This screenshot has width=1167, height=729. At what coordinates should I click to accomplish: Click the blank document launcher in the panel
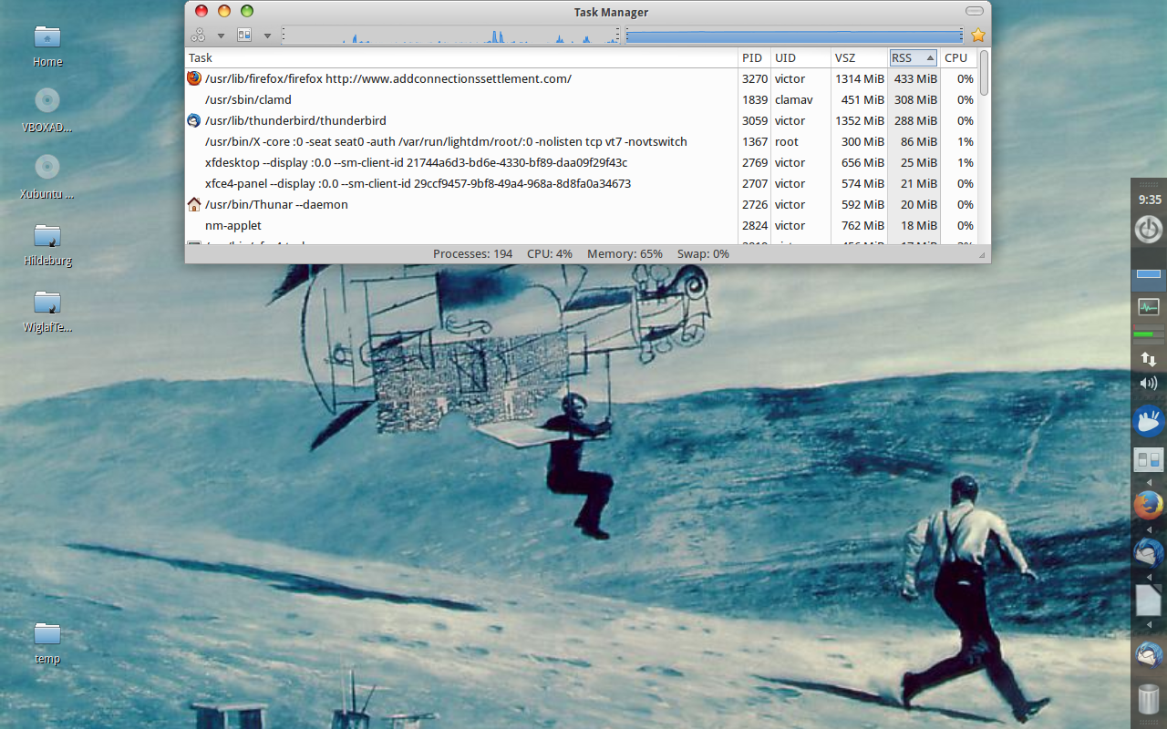(x=1149, y=601)
